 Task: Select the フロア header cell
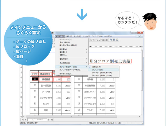pos(35,74)
